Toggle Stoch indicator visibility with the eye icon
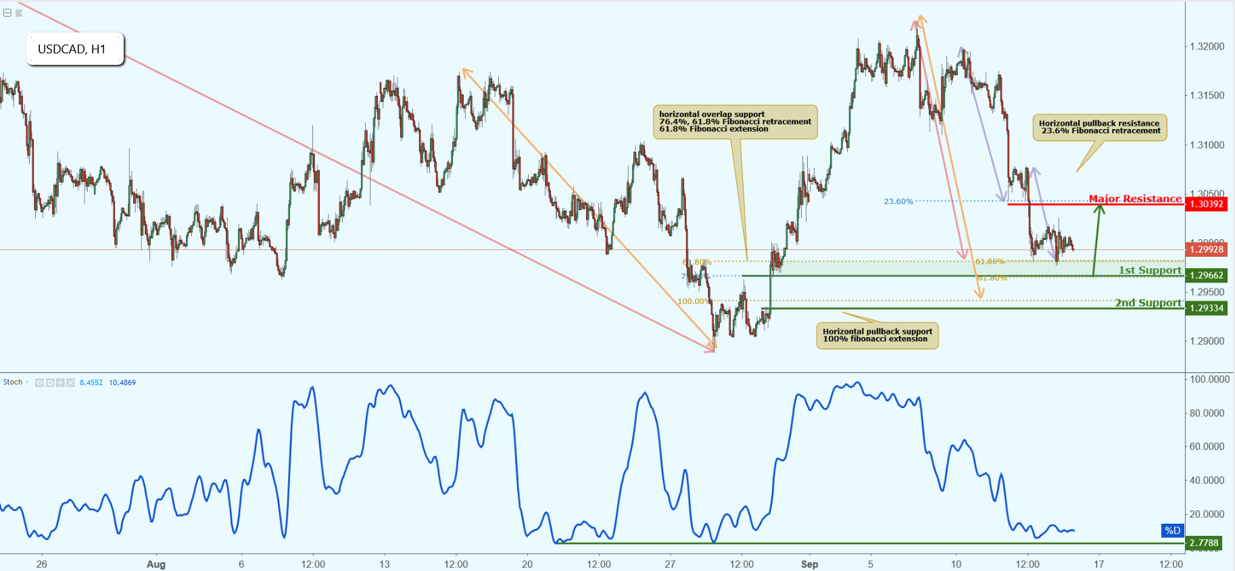 39,382
